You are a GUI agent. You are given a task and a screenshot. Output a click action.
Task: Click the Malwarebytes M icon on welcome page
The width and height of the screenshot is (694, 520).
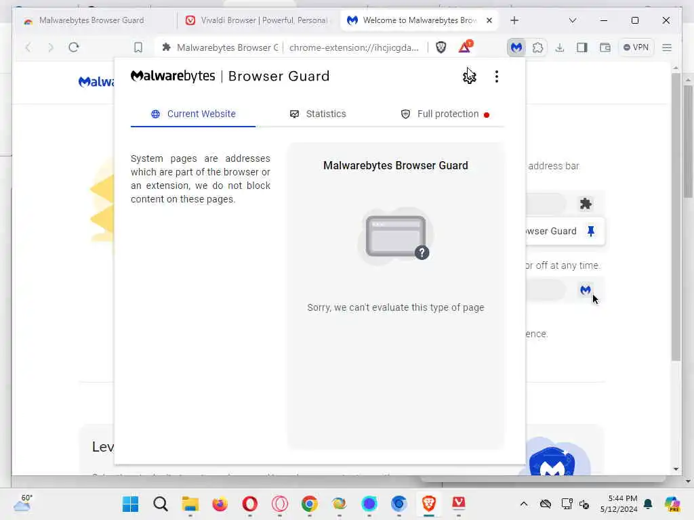click(585, 290)
